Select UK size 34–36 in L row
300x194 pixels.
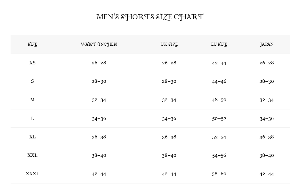pyautogui.click(x=169, y=118)
